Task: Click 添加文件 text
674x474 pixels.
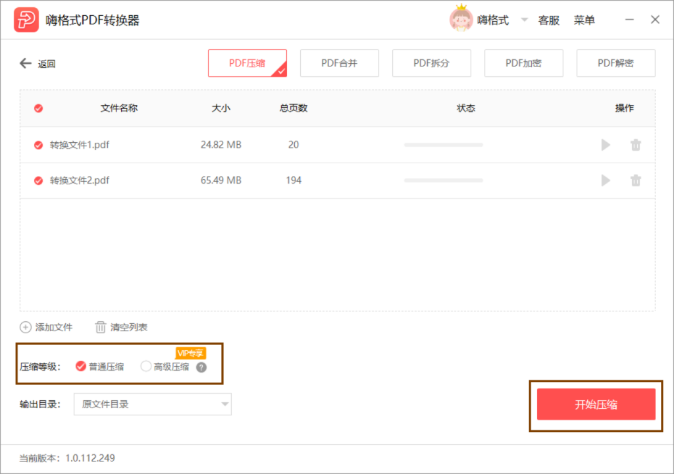Action: (54, 327)
